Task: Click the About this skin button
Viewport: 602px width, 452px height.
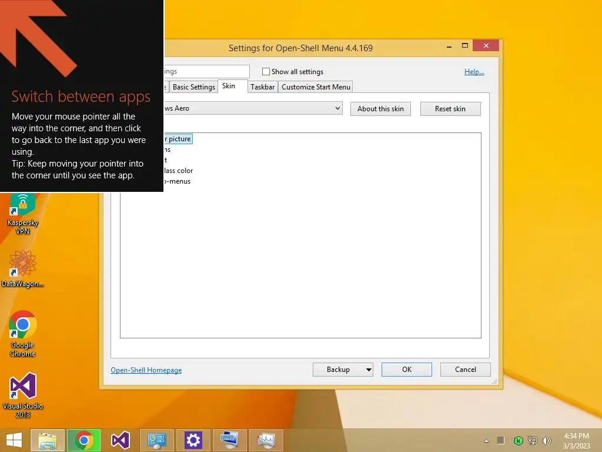Action: point(380,109)
